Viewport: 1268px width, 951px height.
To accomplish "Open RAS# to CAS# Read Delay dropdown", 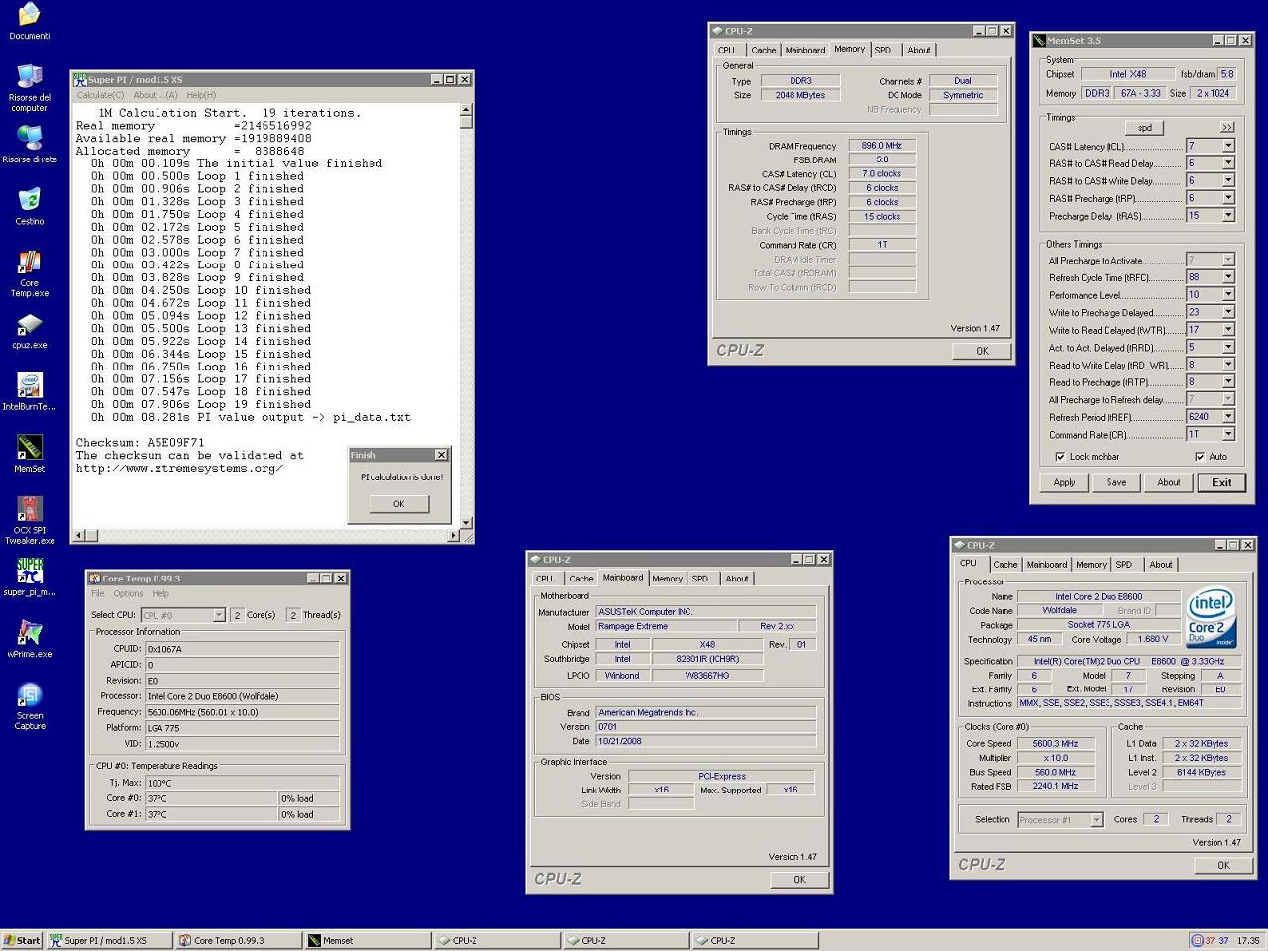I will pyautogui.click(x=1228, y=163).
